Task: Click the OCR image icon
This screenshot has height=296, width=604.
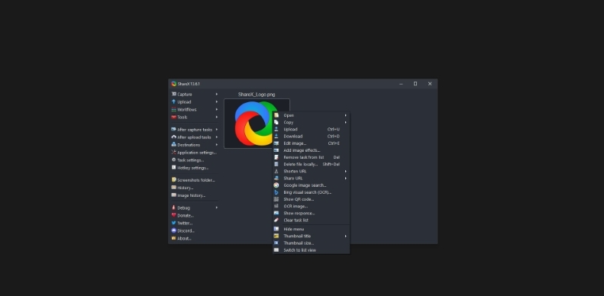Action: point(276,206)
